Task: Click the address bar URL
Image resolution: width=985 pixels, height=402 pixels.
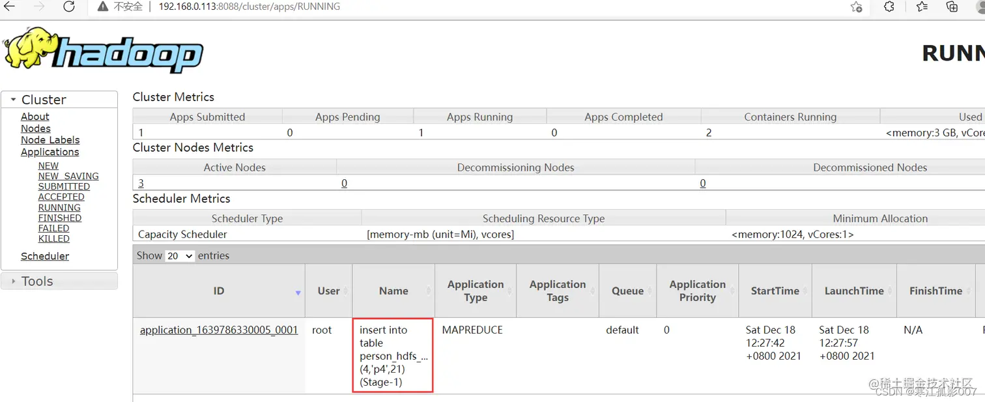Action: 249,7
